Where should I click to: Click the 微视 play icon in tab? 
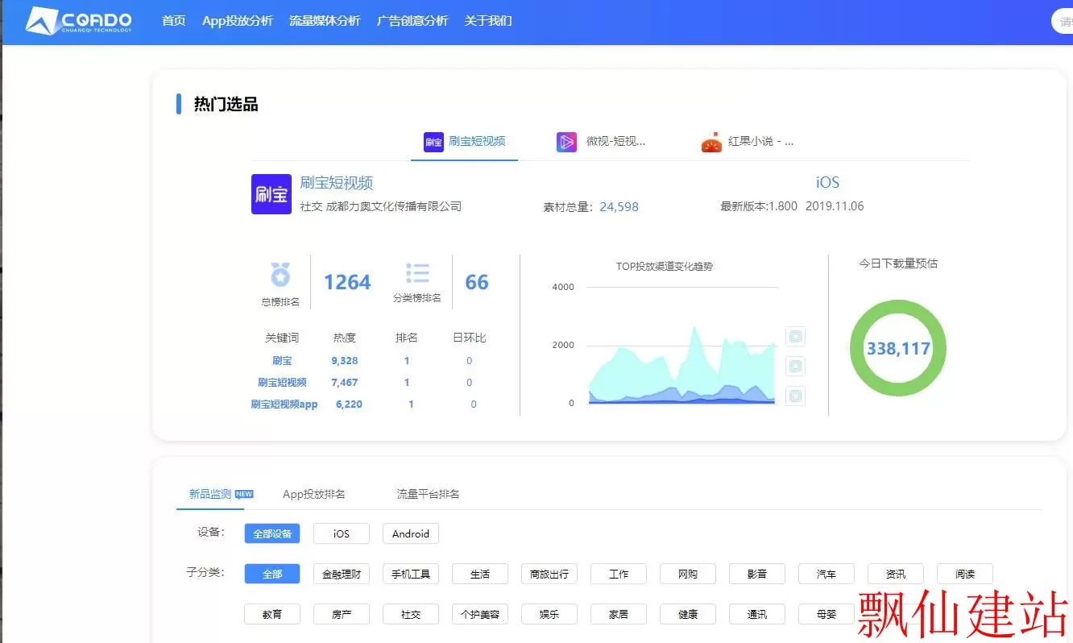[x=566, y=142]
